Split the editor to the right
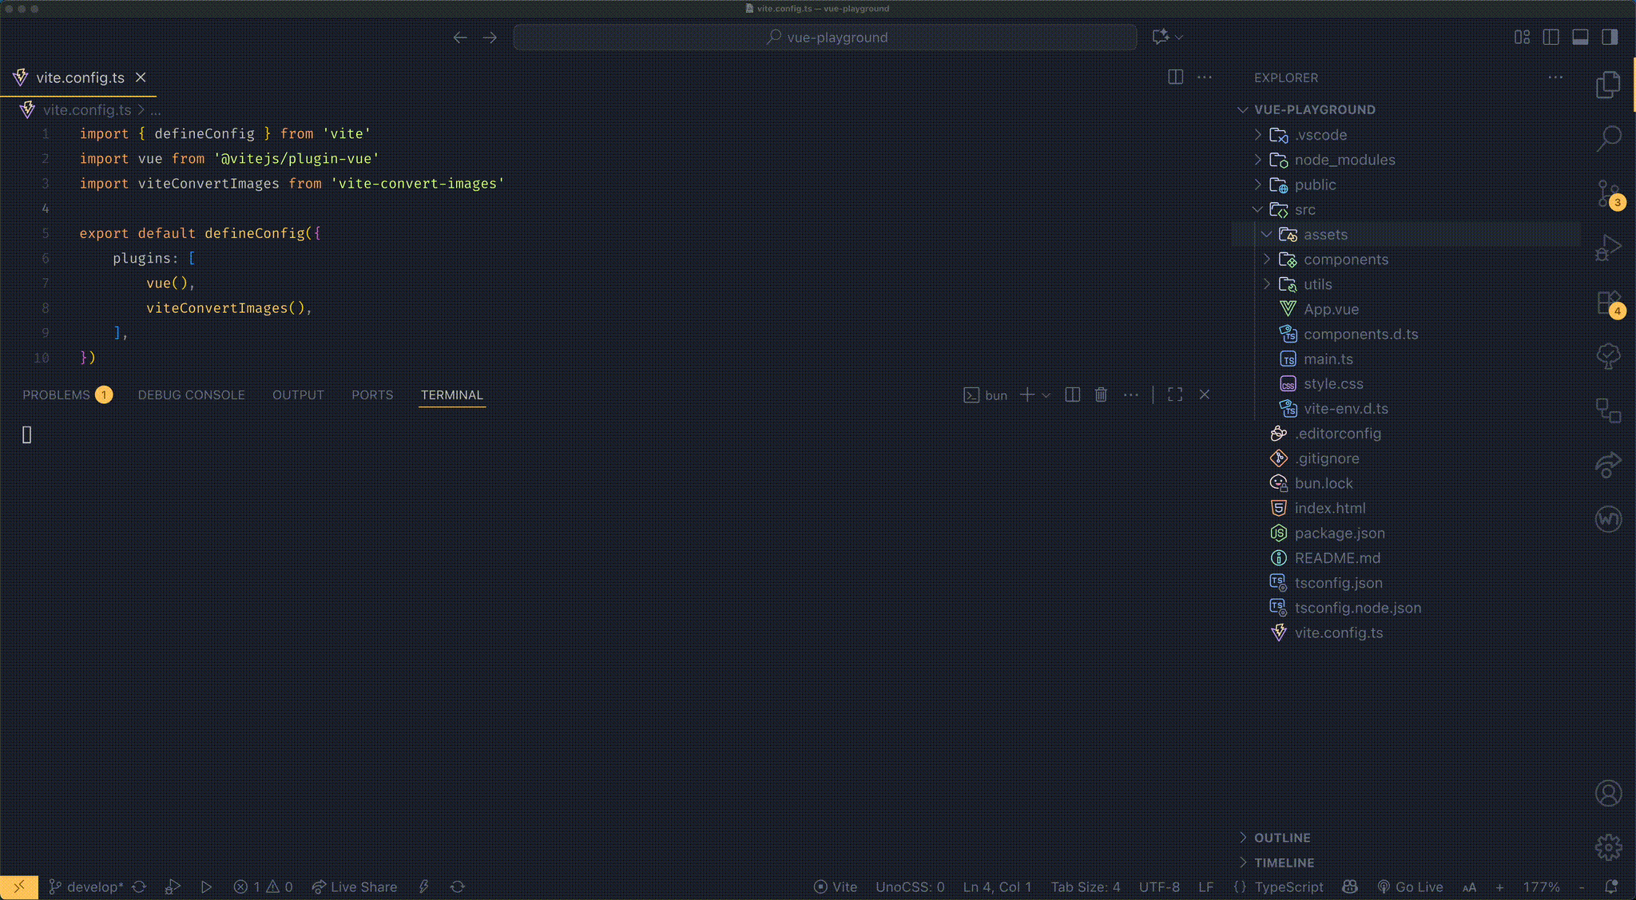The height and width of the screenshot is (900, 1636). pos(1175,77)
